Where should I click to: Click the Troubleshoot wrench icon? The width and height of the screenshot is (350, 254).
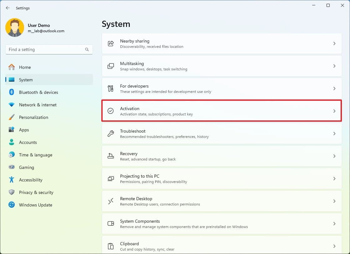(111, 134)
